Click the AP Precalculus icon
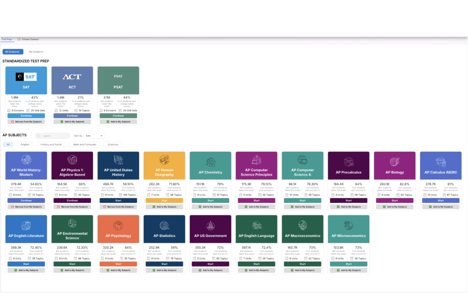 349,162
